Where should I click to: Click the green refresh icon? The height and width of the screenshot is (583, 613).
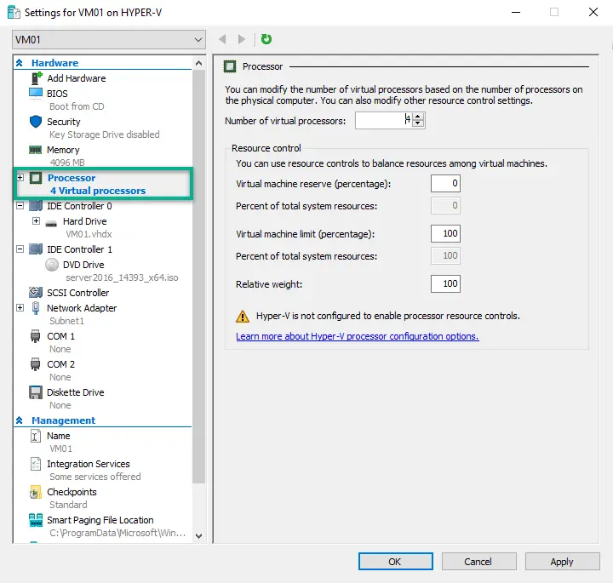pos(266,39)
